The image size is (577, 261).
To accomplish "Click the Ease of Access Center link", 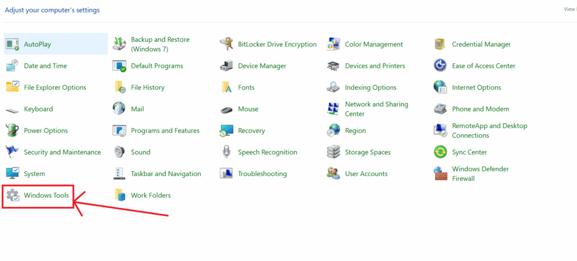I will pyautogui.click(x=483, y=66).
